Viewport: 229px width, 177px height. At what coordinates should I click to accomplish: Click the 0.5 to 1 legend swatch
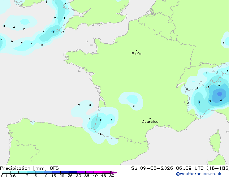click(x=14, y=172)
